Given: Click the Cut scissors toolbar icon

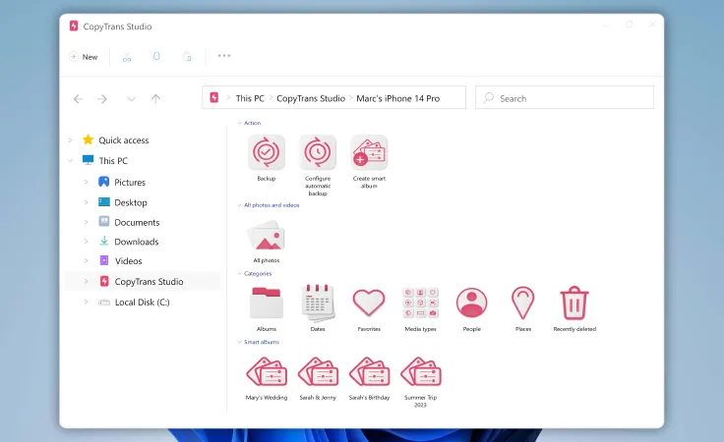Looking at the screenshot, I should click(127, 57).
